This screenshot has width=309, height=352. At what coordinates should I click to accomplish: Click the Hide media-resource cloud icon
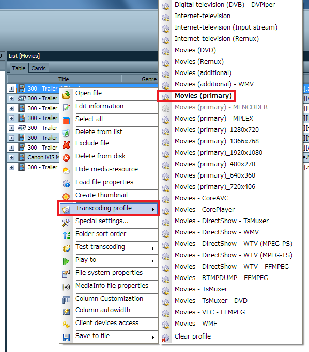point(66,171)
